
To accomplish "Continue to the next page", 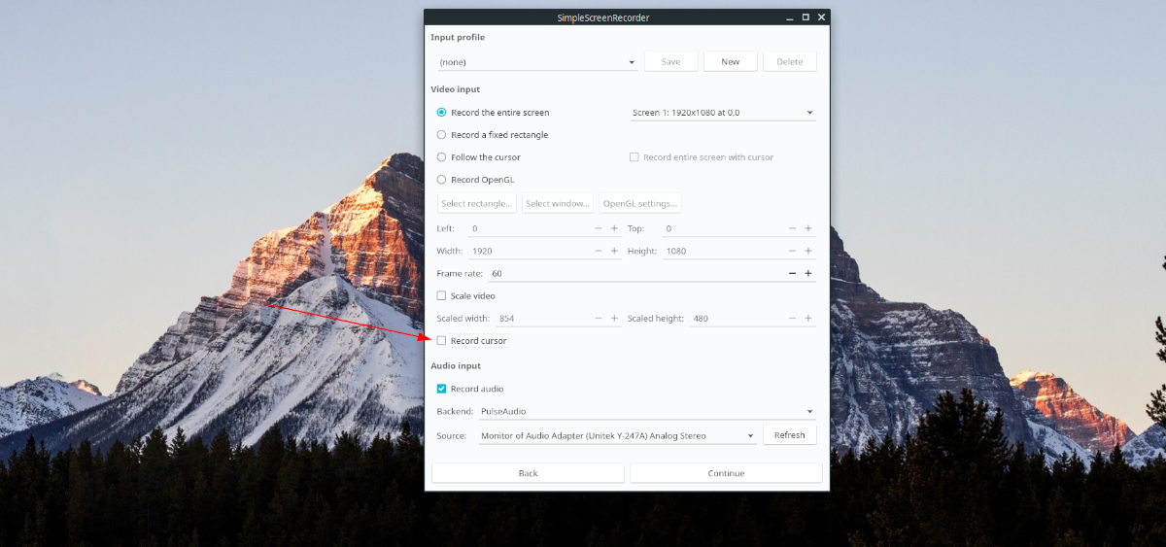I will 726,473.
